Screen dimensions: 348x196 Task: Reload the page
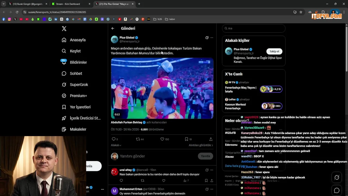point(17,12)
